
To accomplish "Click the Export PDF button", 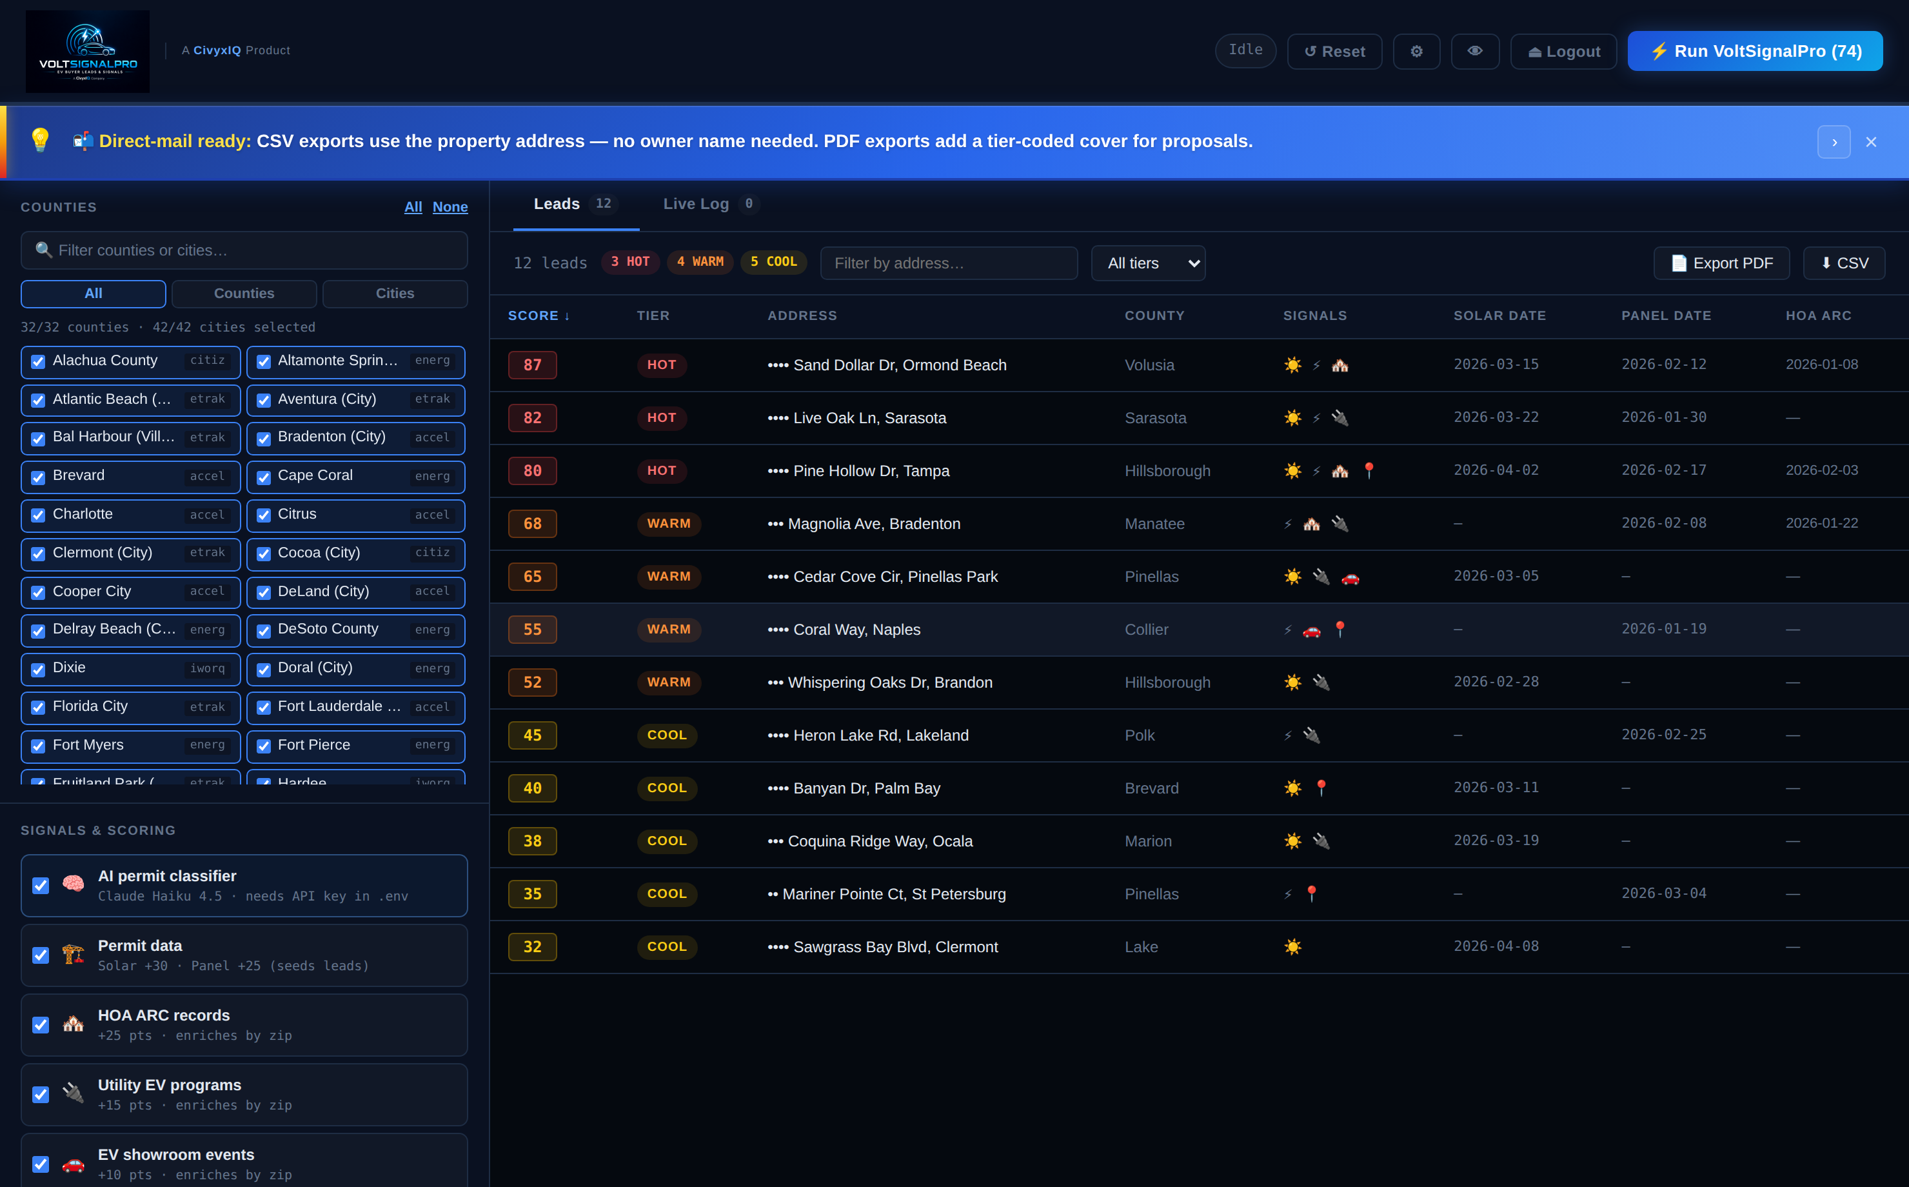I will [x=1721, y=263].
